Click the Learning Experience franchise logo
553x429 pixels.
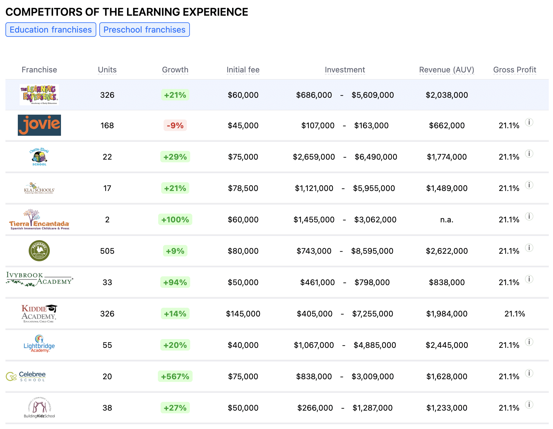tap(39, 95)
